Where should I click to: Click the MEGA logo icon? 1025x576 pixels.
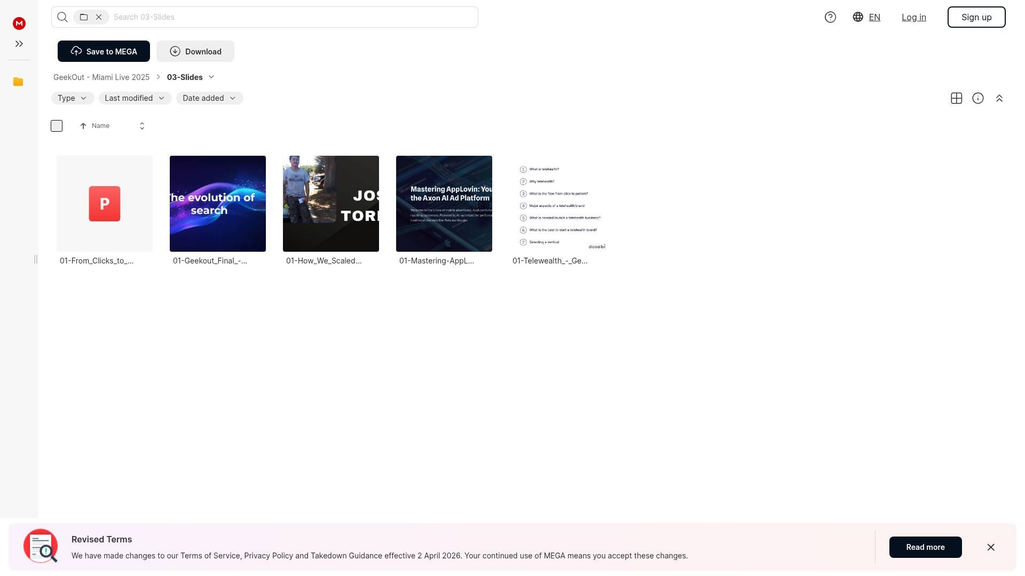click(19, 23)
